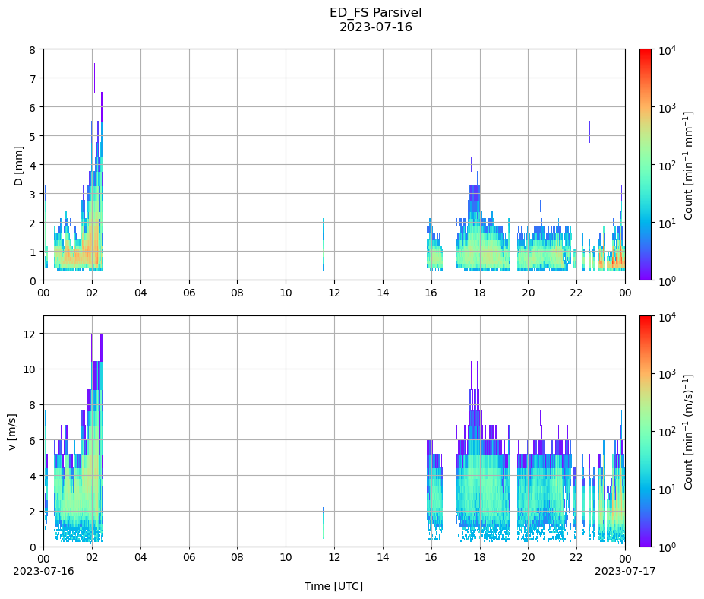Click the plot title 'ED_FS Parsivel'

375,13
